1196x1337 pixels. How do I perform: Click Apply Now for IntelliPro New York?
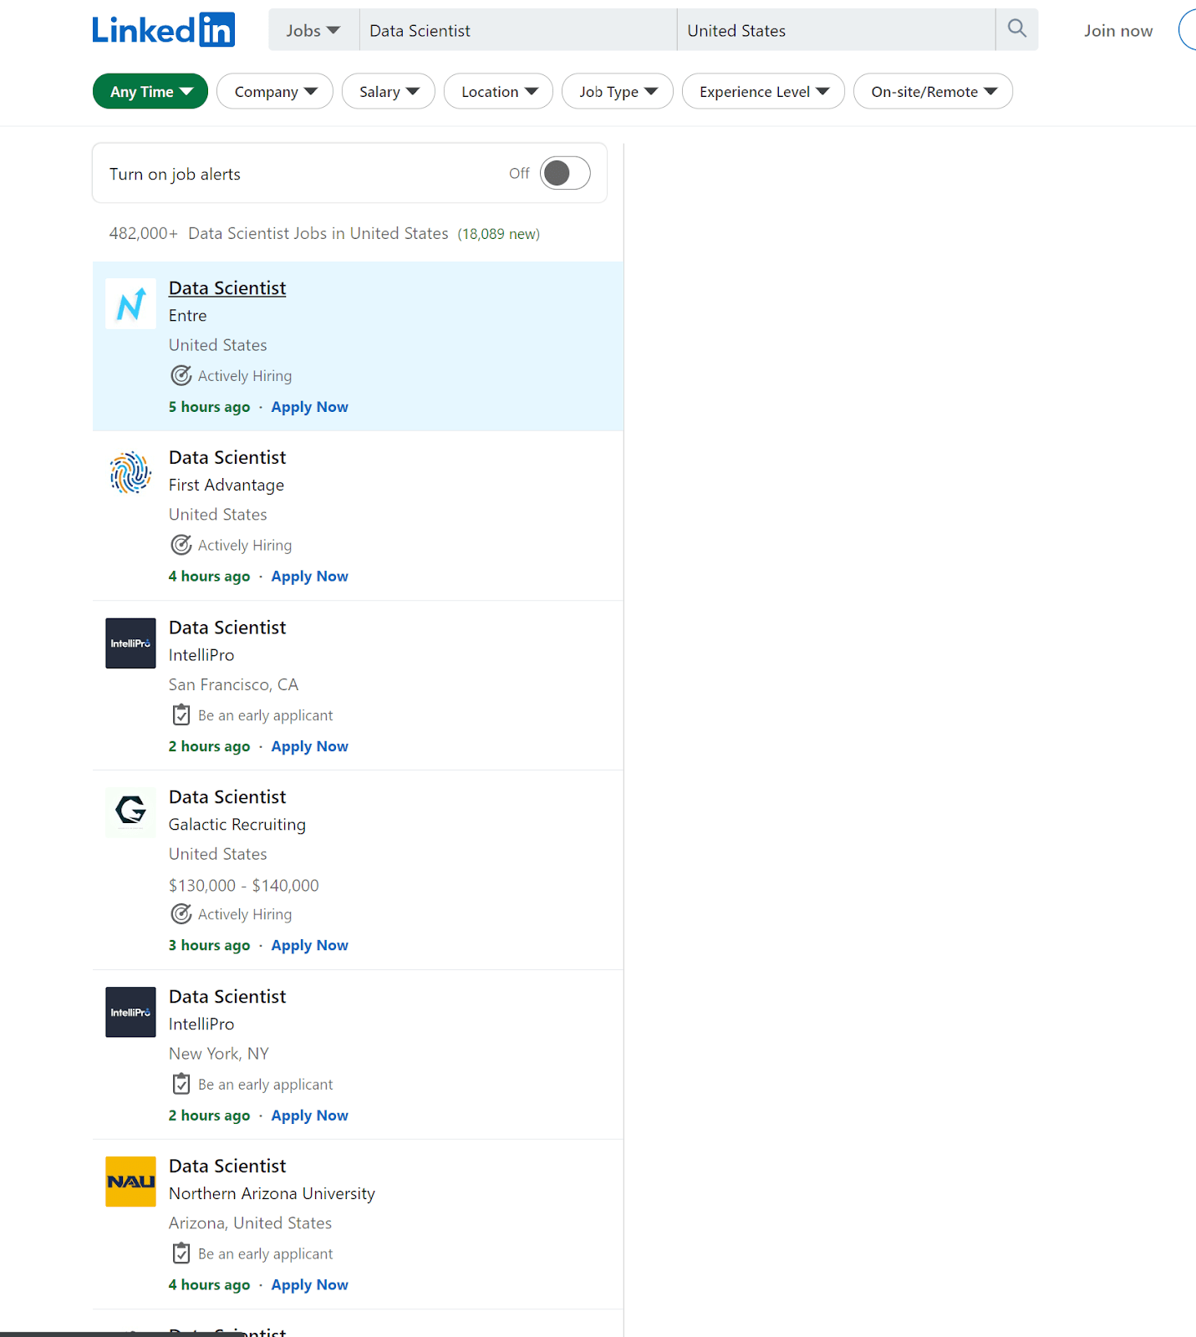tap(309, 1116)
